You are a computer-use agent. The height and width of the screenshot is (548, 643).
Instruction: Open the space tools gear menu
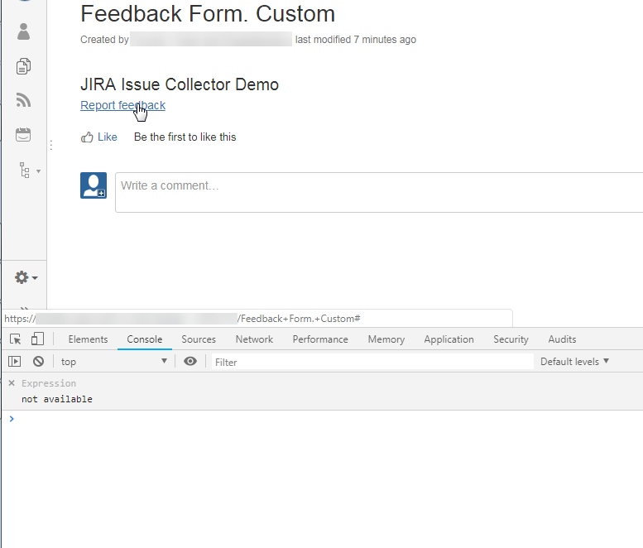pyautogui.click(x=26, y=277)
